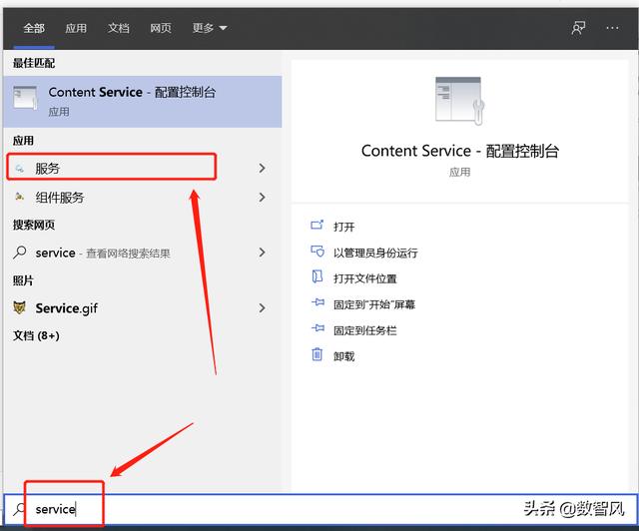
Task: Click the Content Service title in preview pane
Action: (x=459, y=151)
